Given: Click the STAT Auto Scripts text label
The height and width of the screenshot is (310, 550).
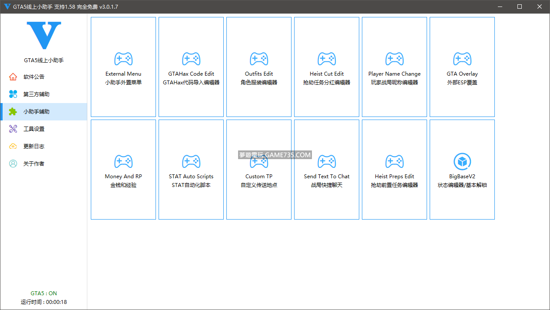Looking at the screenshot, I should pos(191,177).
